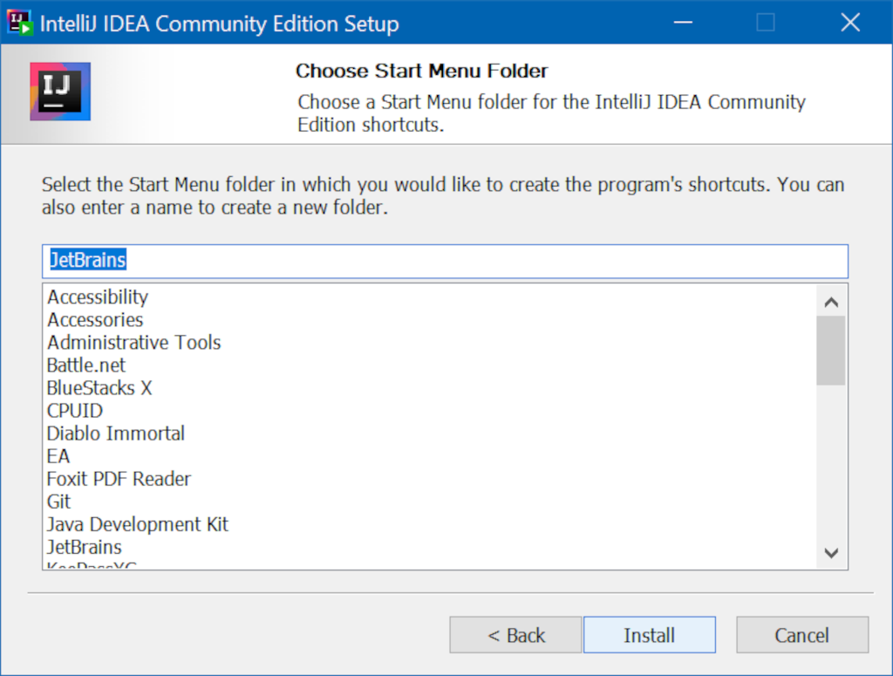893x676 pixels.
Task: Cancel the IntelliJ IDEA setup
Action: click(x=802, y=634)
